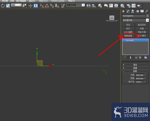This screenshot has height=121, width=150.
Task: Switch to the Create panel tab
Action: [123, 11]
